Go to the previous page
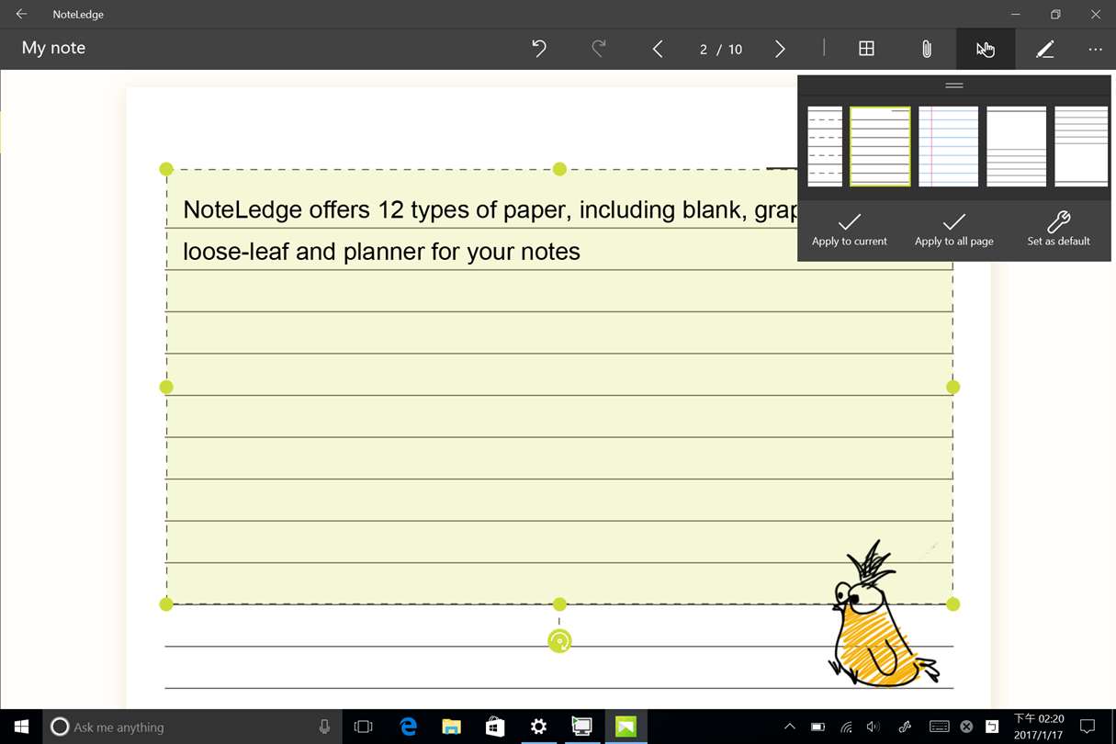 pos(658,49)
